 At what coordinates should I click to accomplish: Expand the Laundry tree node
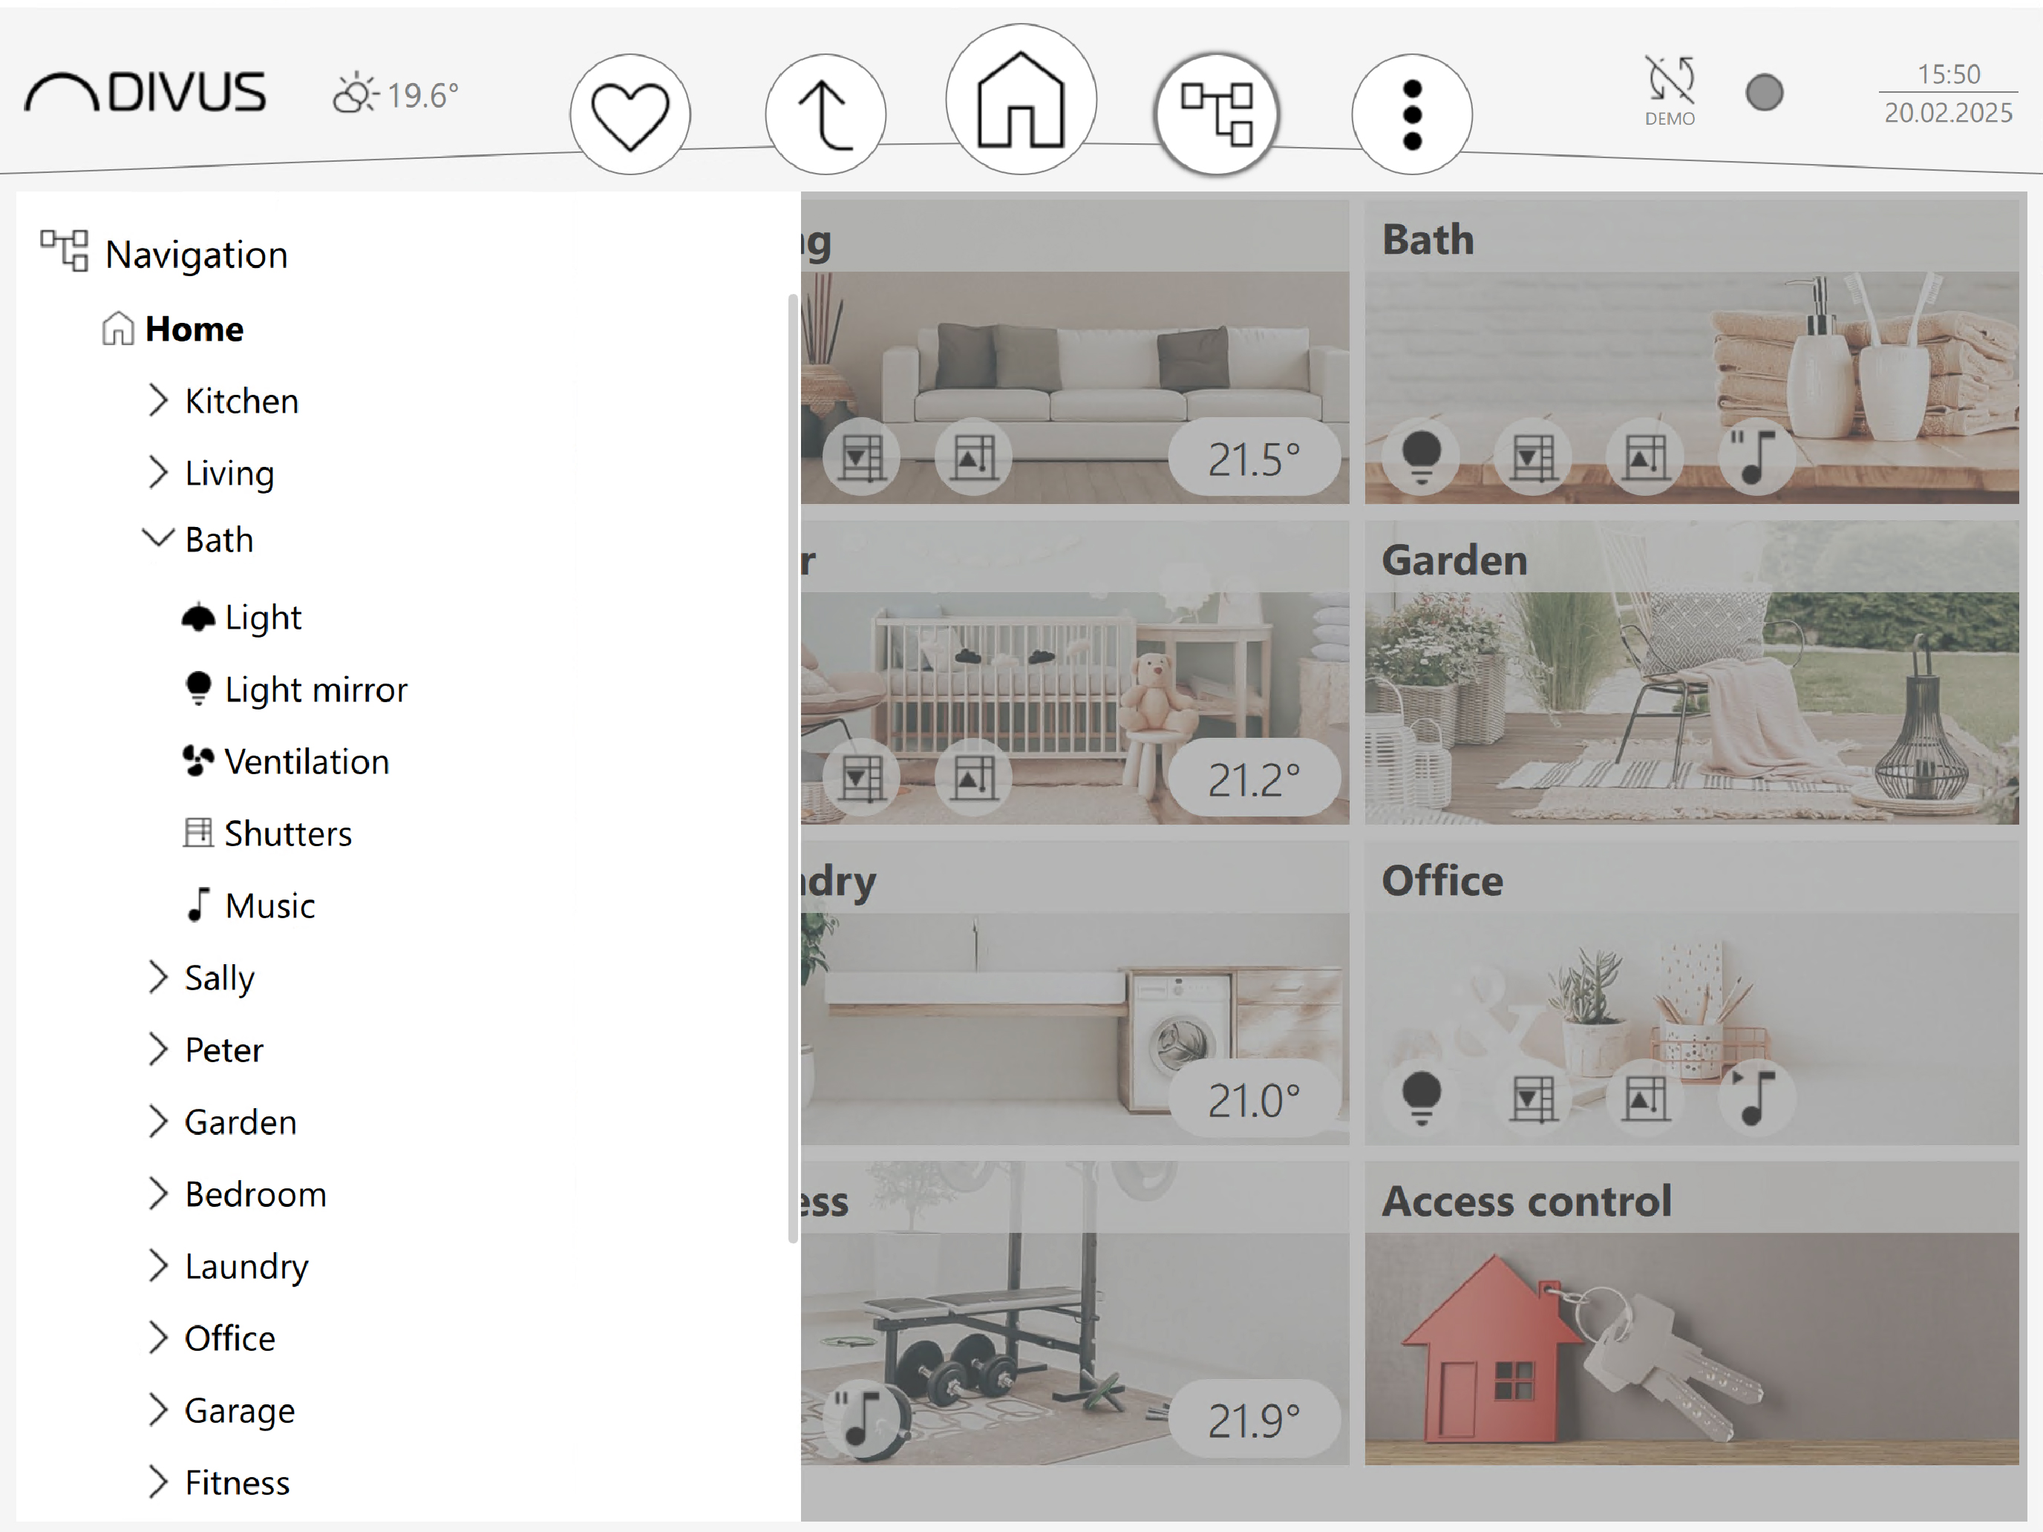tap(158, 1265)
